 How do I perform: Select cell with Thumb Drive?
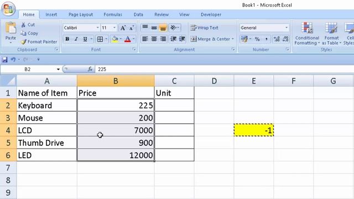[x=46, y=143]
